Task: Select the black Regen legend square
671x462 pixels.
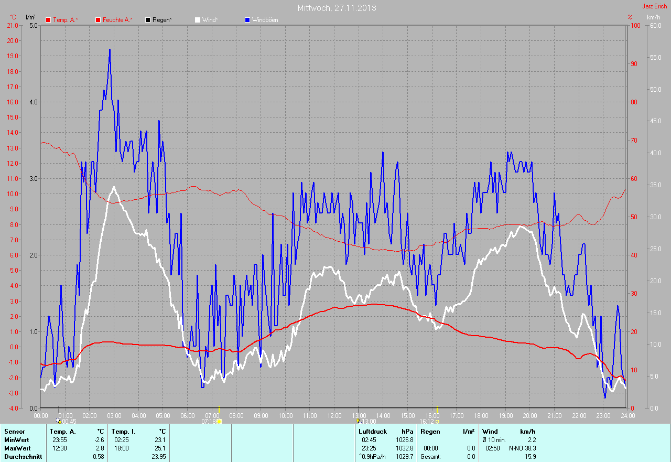Action: (148, 20)
